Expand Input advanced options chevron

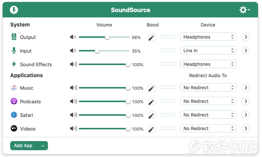click(245, 50)
